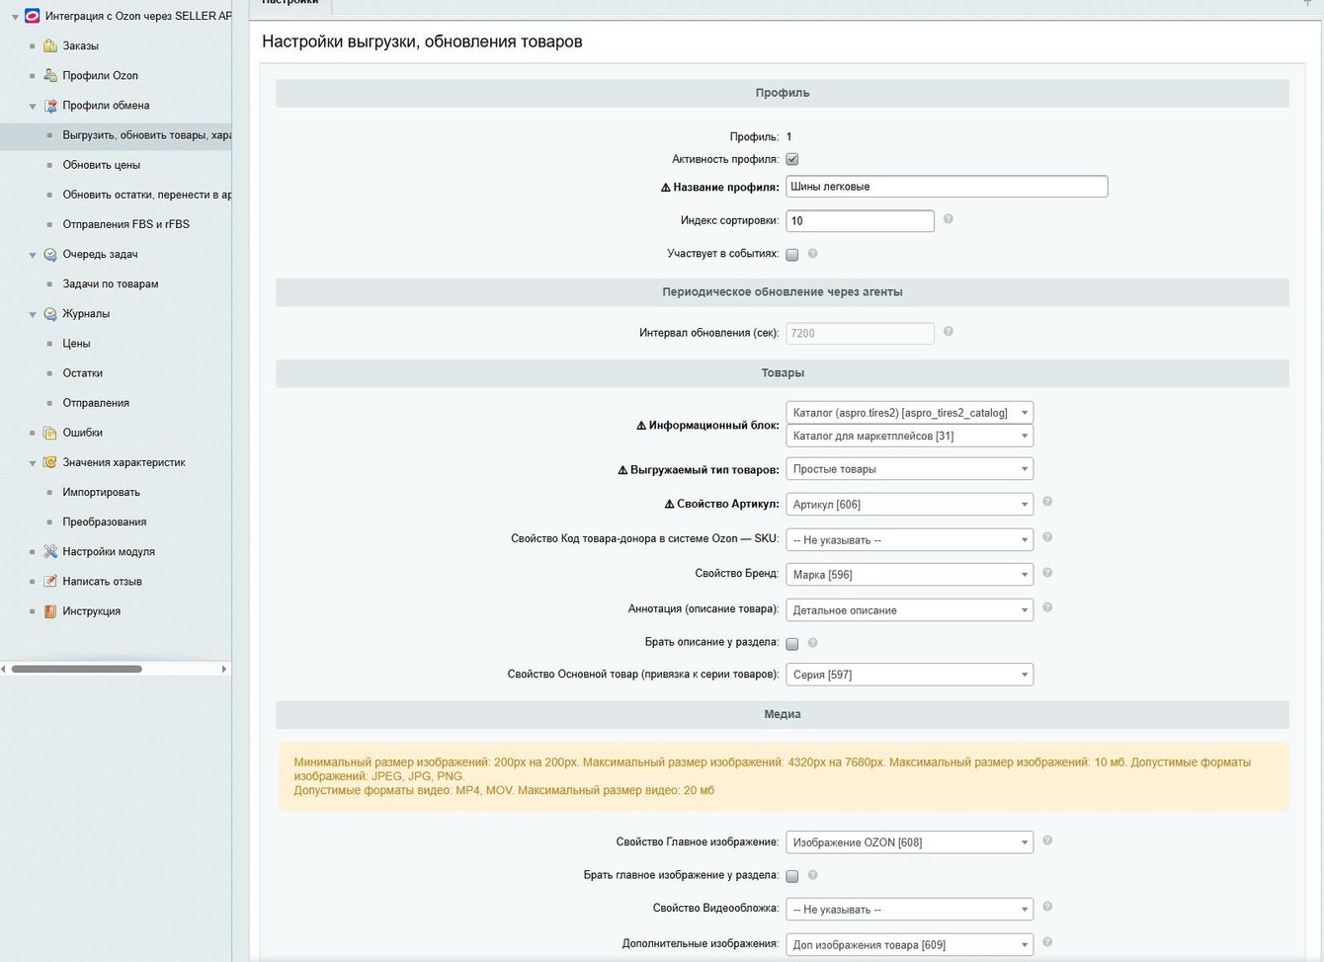
Task: Click the Очередь задач icon
Action: click(x=50, y=254)
